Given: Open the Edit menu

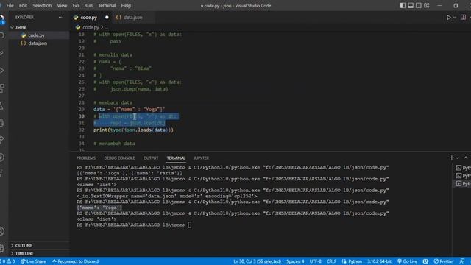Looking at the screenshot, I should click(23, 5).
